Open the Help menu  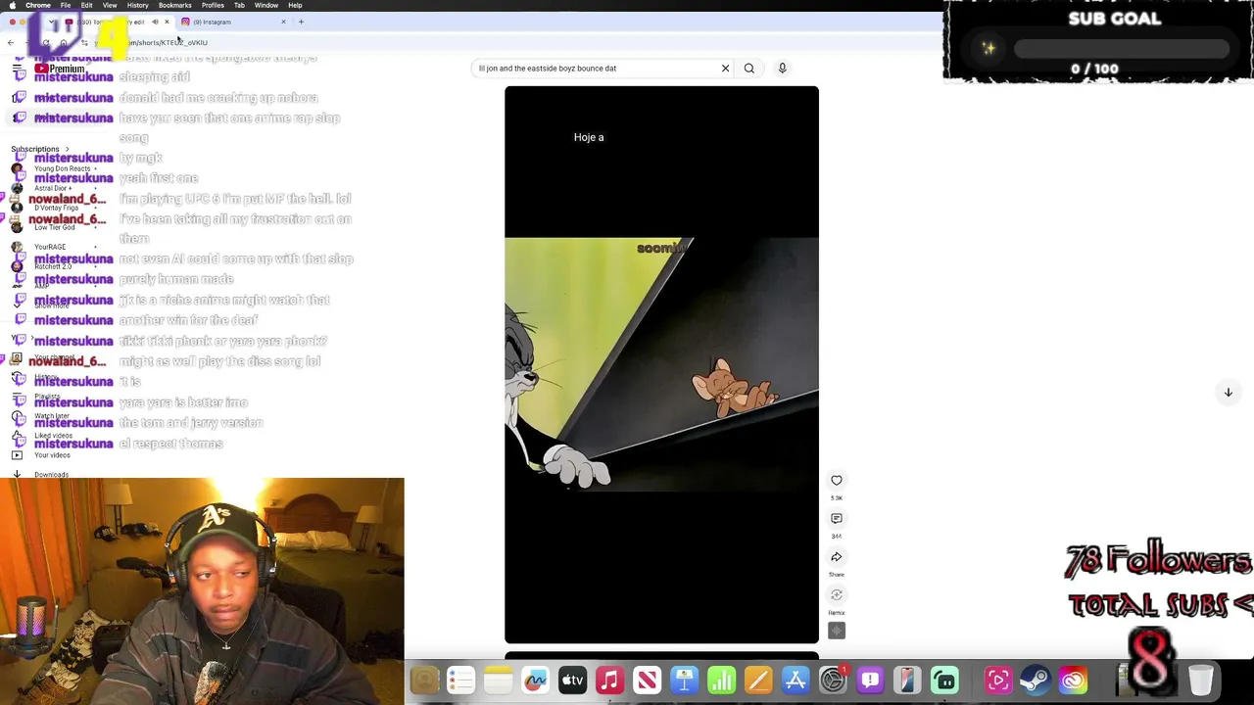pos(295,5)
